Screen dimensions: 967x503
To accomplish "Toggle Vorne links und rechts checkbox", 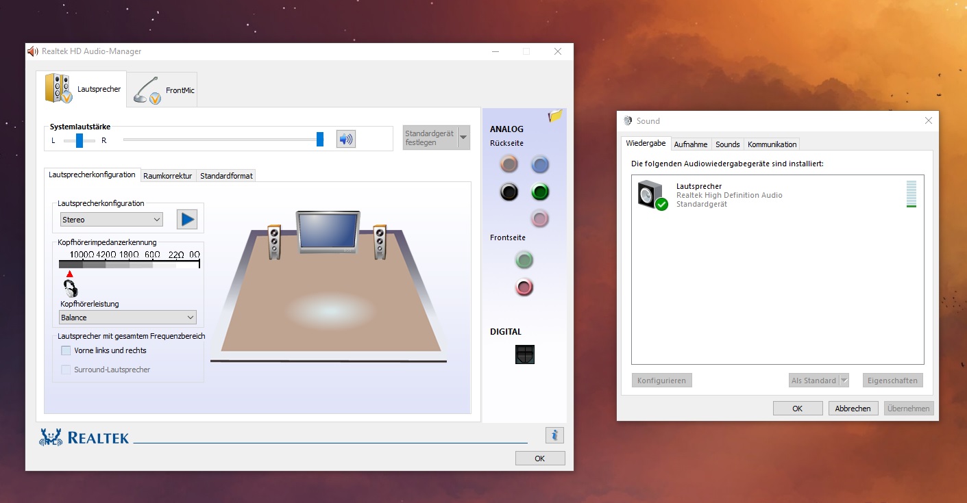I will pyautogui.click(x=66, y=350).
